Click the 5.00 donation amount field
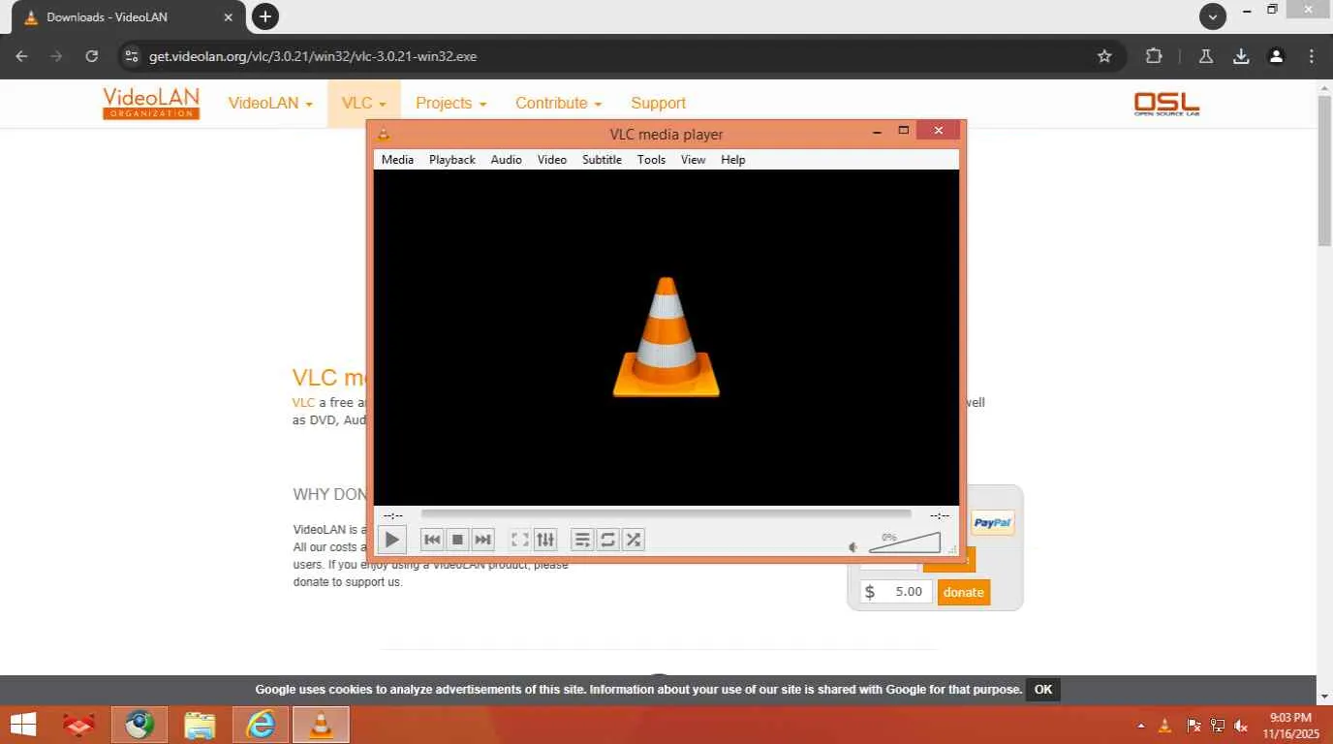1333x744 pixels. click(896, 592)
